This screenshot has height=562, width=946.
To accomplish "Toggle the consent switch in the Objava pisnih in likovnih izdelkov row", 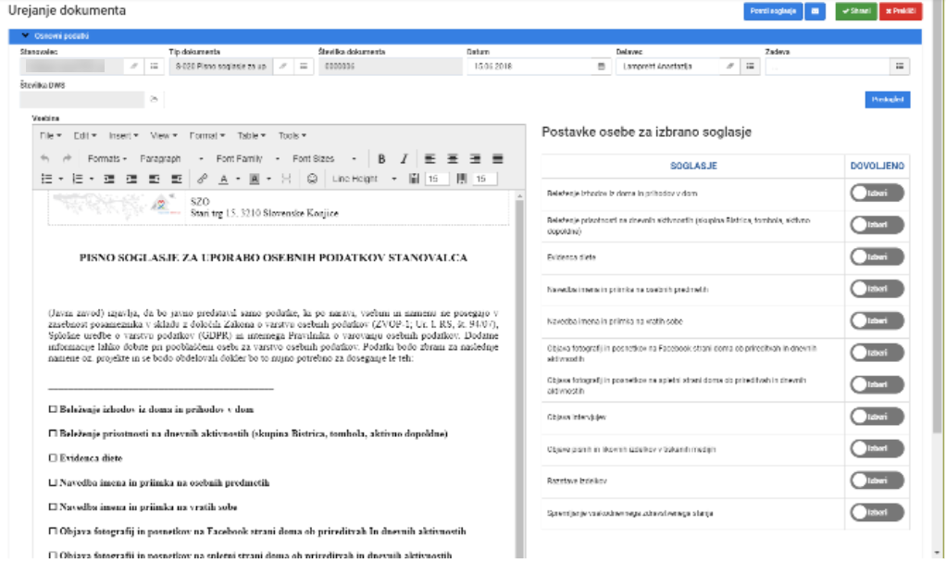I will [x=877, y=449].
